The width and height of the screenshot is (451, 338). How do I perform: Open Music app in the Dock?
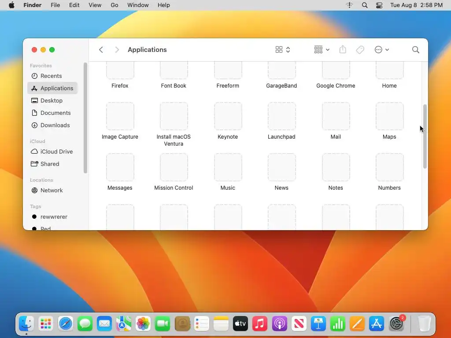[260, 323]
